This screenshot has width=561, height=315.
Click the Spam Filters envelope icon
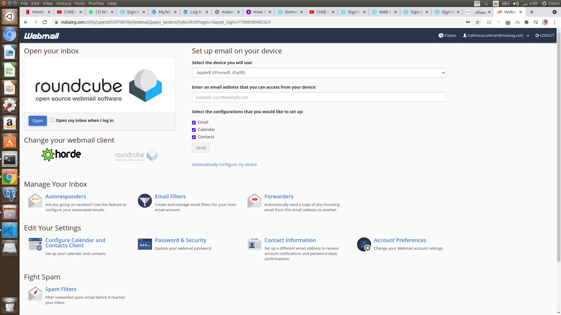point(35,293)
